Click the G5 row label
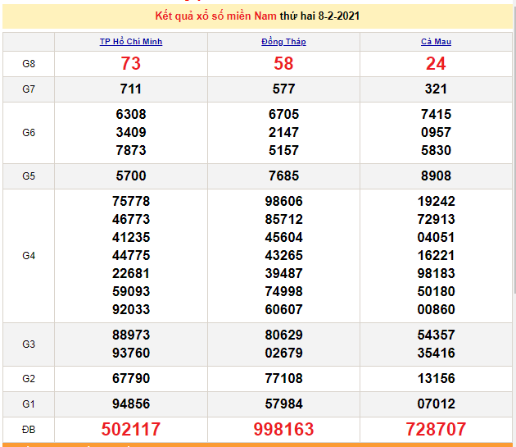Viewport: 516px width, 447px height. click(29, 176)
